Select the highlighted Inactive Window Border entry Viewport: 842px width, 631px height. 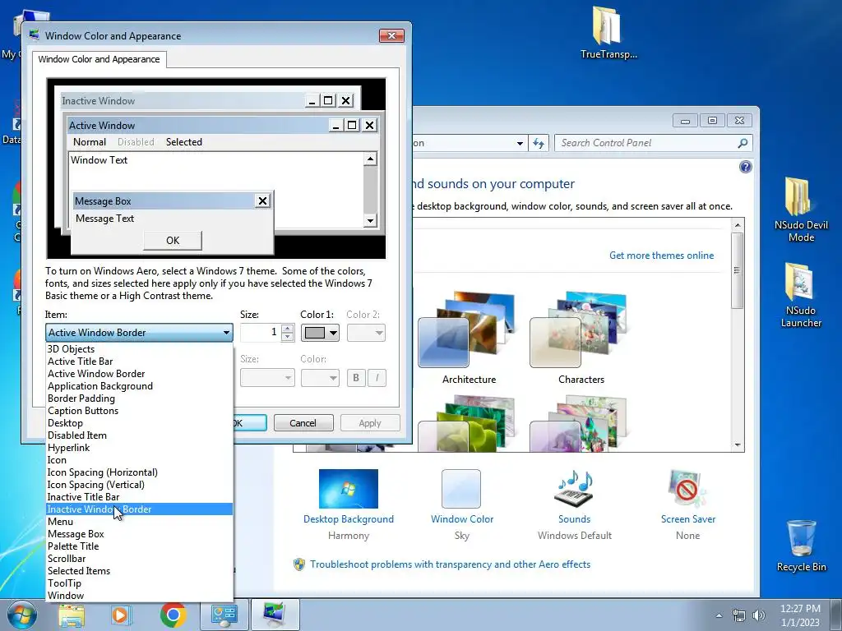[x=139, y=509]
